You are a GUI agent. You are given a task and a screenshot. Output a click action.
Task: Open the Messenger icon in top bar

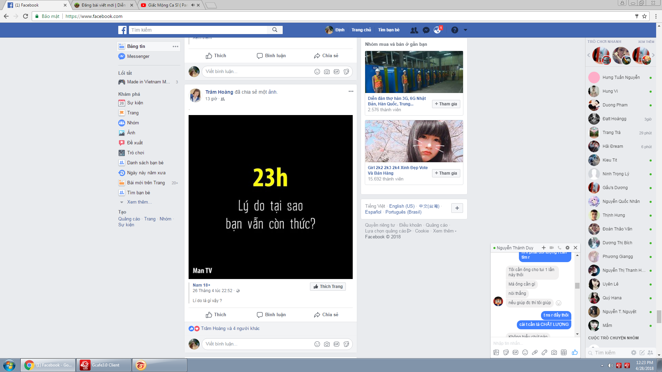click(x=426, y=30)
